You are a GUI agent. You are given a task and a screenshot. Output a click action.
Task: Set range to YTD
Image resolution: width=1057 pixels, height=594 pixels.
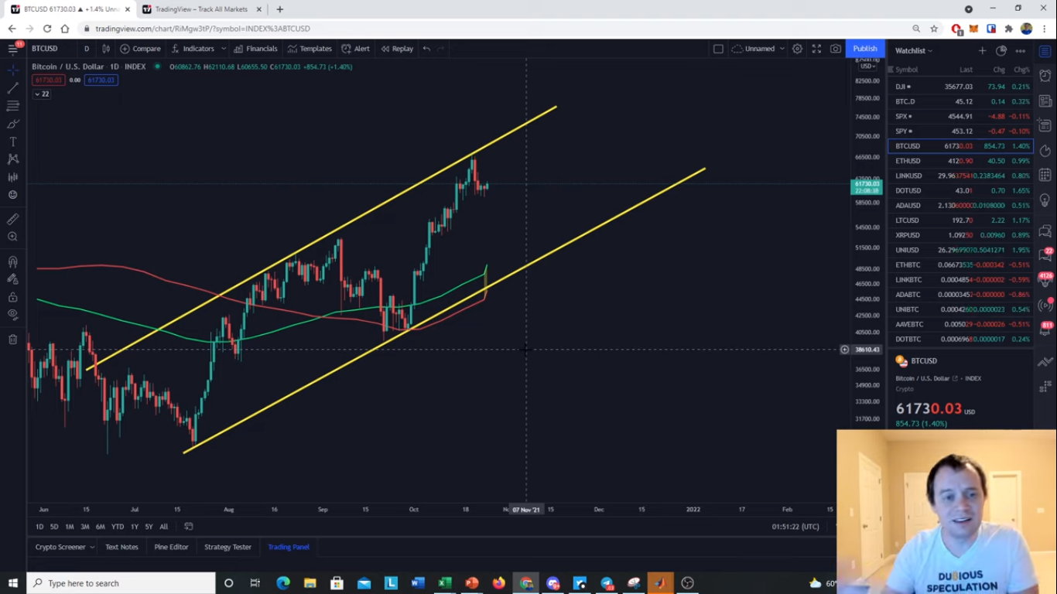(118, 527)
